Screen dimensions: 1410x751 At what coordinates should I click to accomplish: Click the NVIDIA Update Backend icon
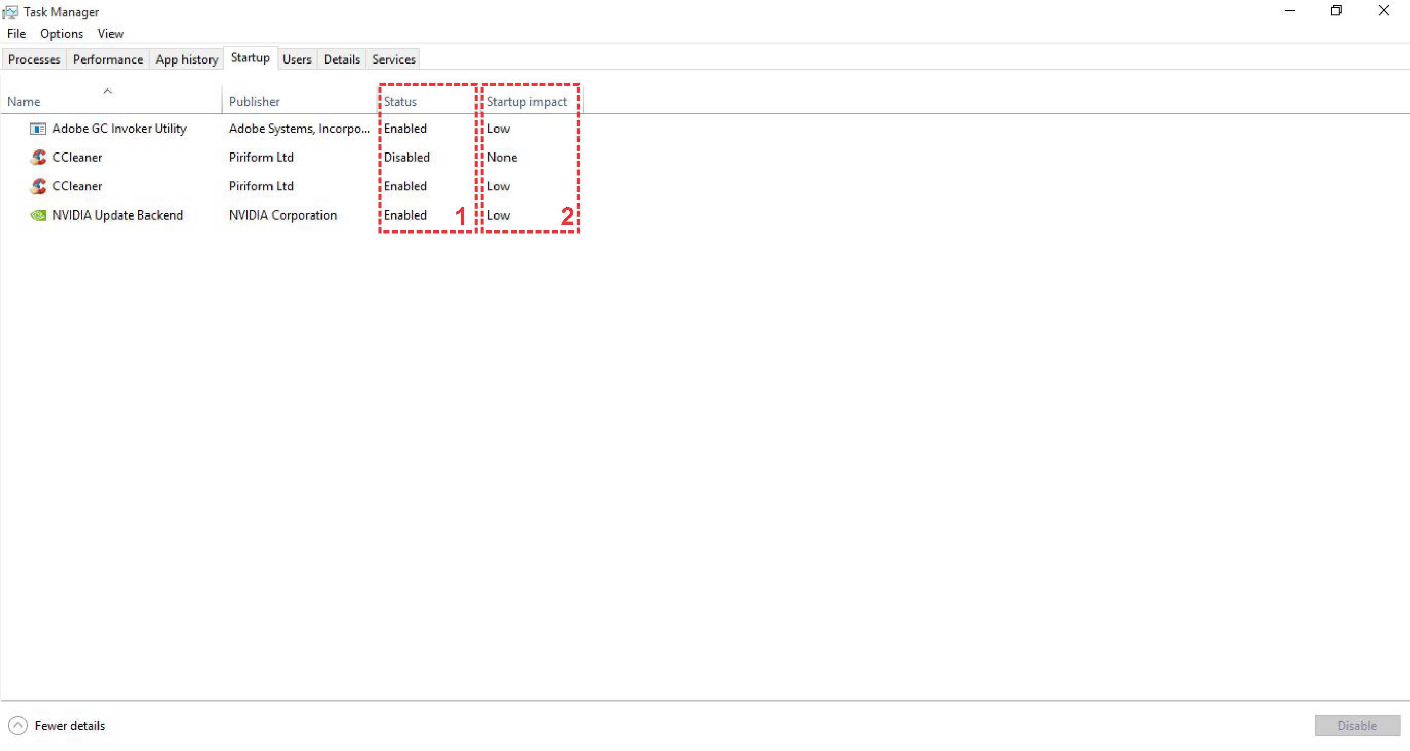click(x=38, y=215)
